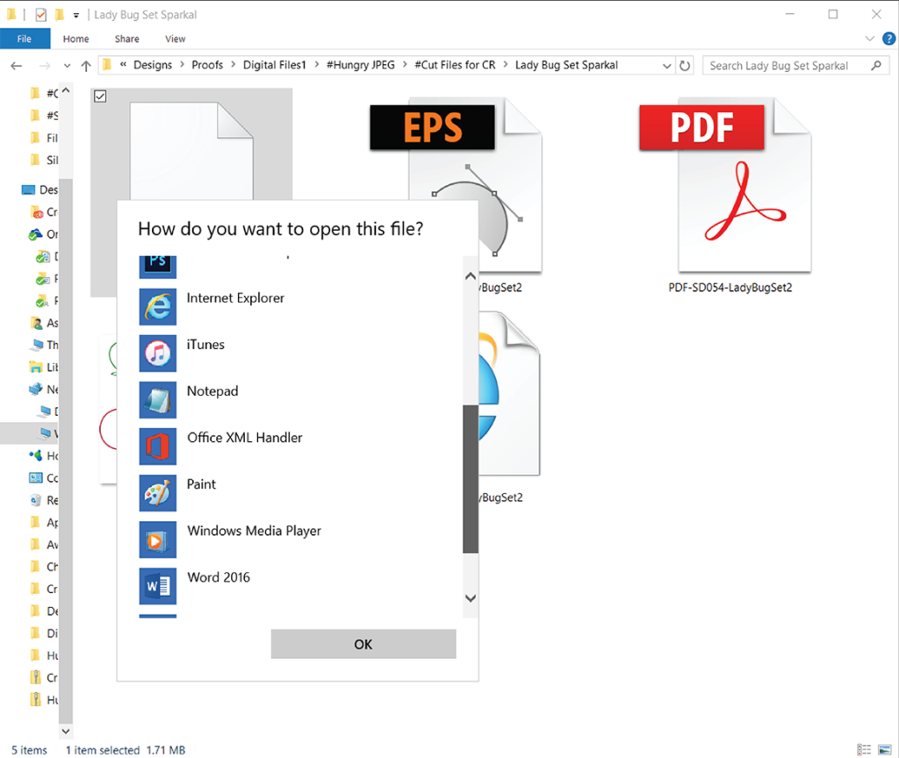This screenshot has width=899, height=758.
Task: Switch to large icons view layout
Action: [885, 749]
